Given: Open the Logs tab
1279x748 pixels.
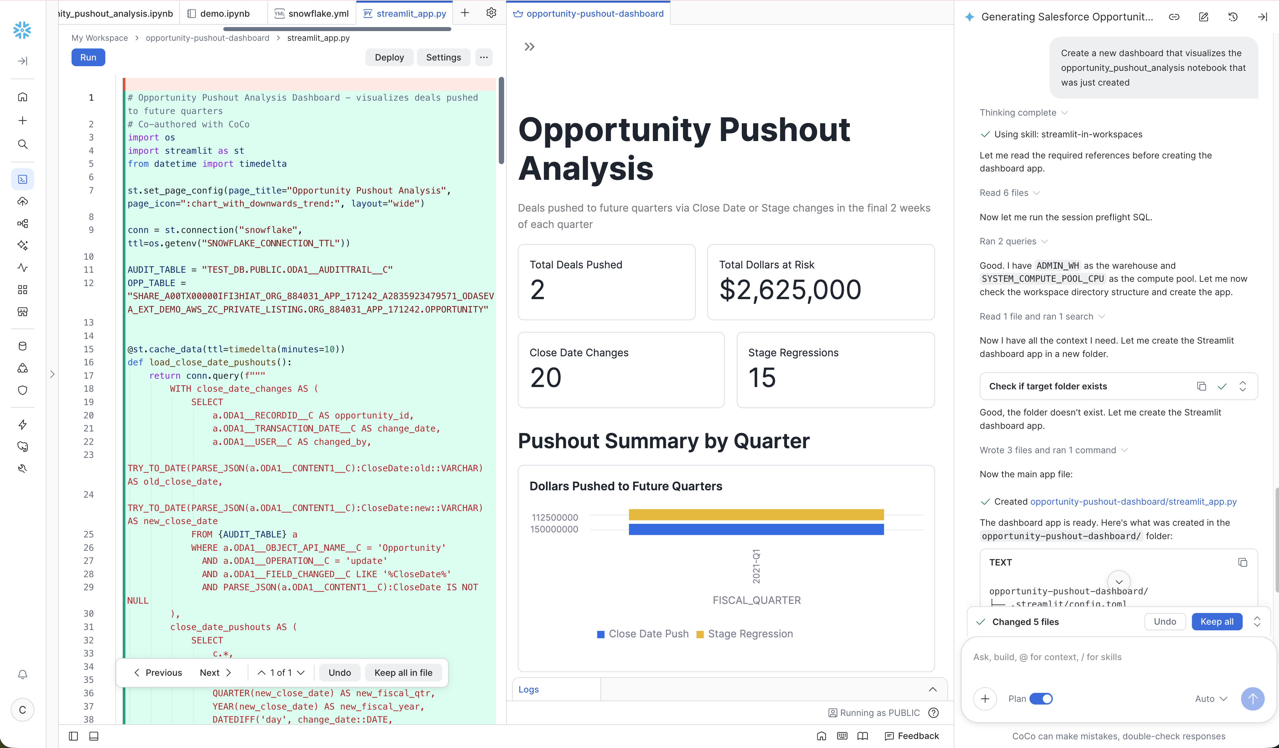Looking at the screenshot, I should (529, 689).
